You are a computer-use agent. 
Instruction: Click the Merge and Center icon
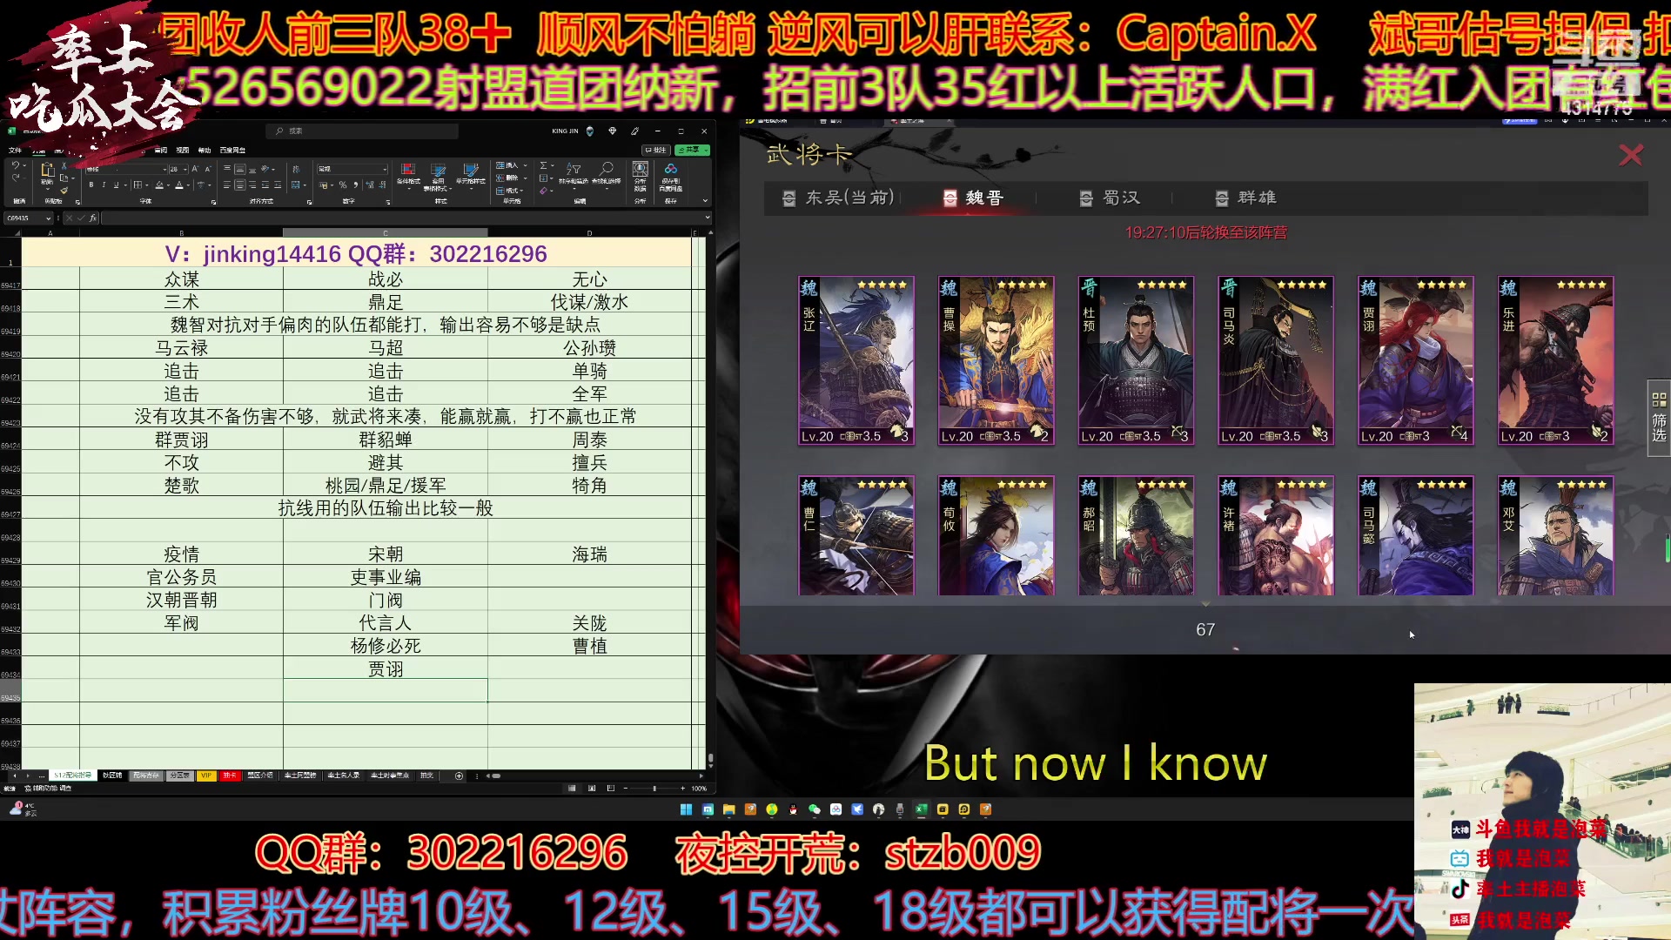pos(296,185)
